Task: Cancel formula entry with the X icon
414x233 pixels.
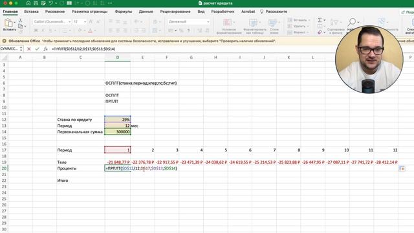Action: pos(29,49)
